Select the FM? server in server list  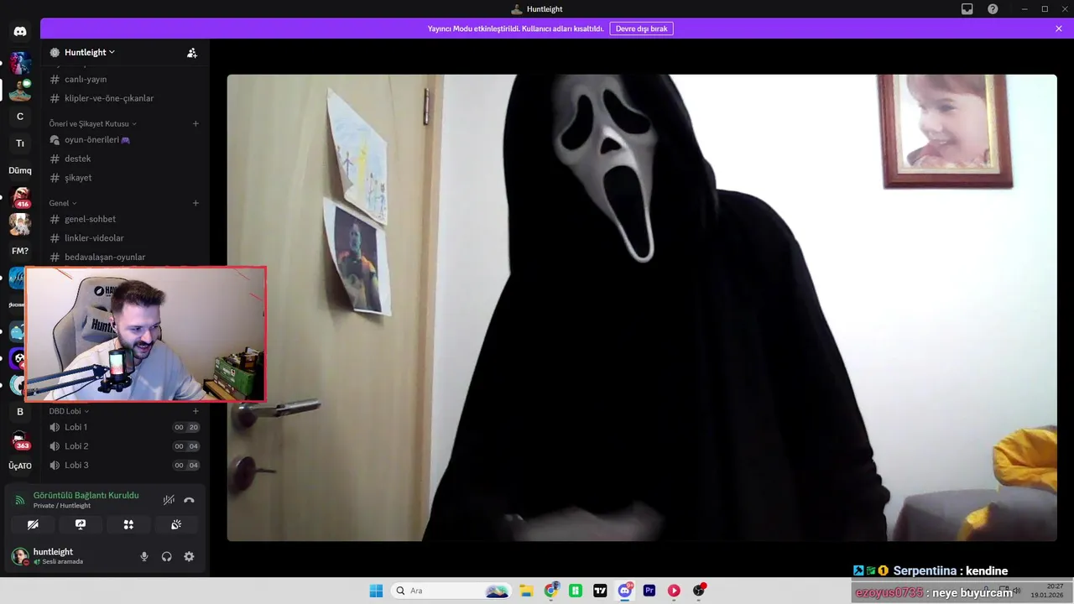(20, 251)
